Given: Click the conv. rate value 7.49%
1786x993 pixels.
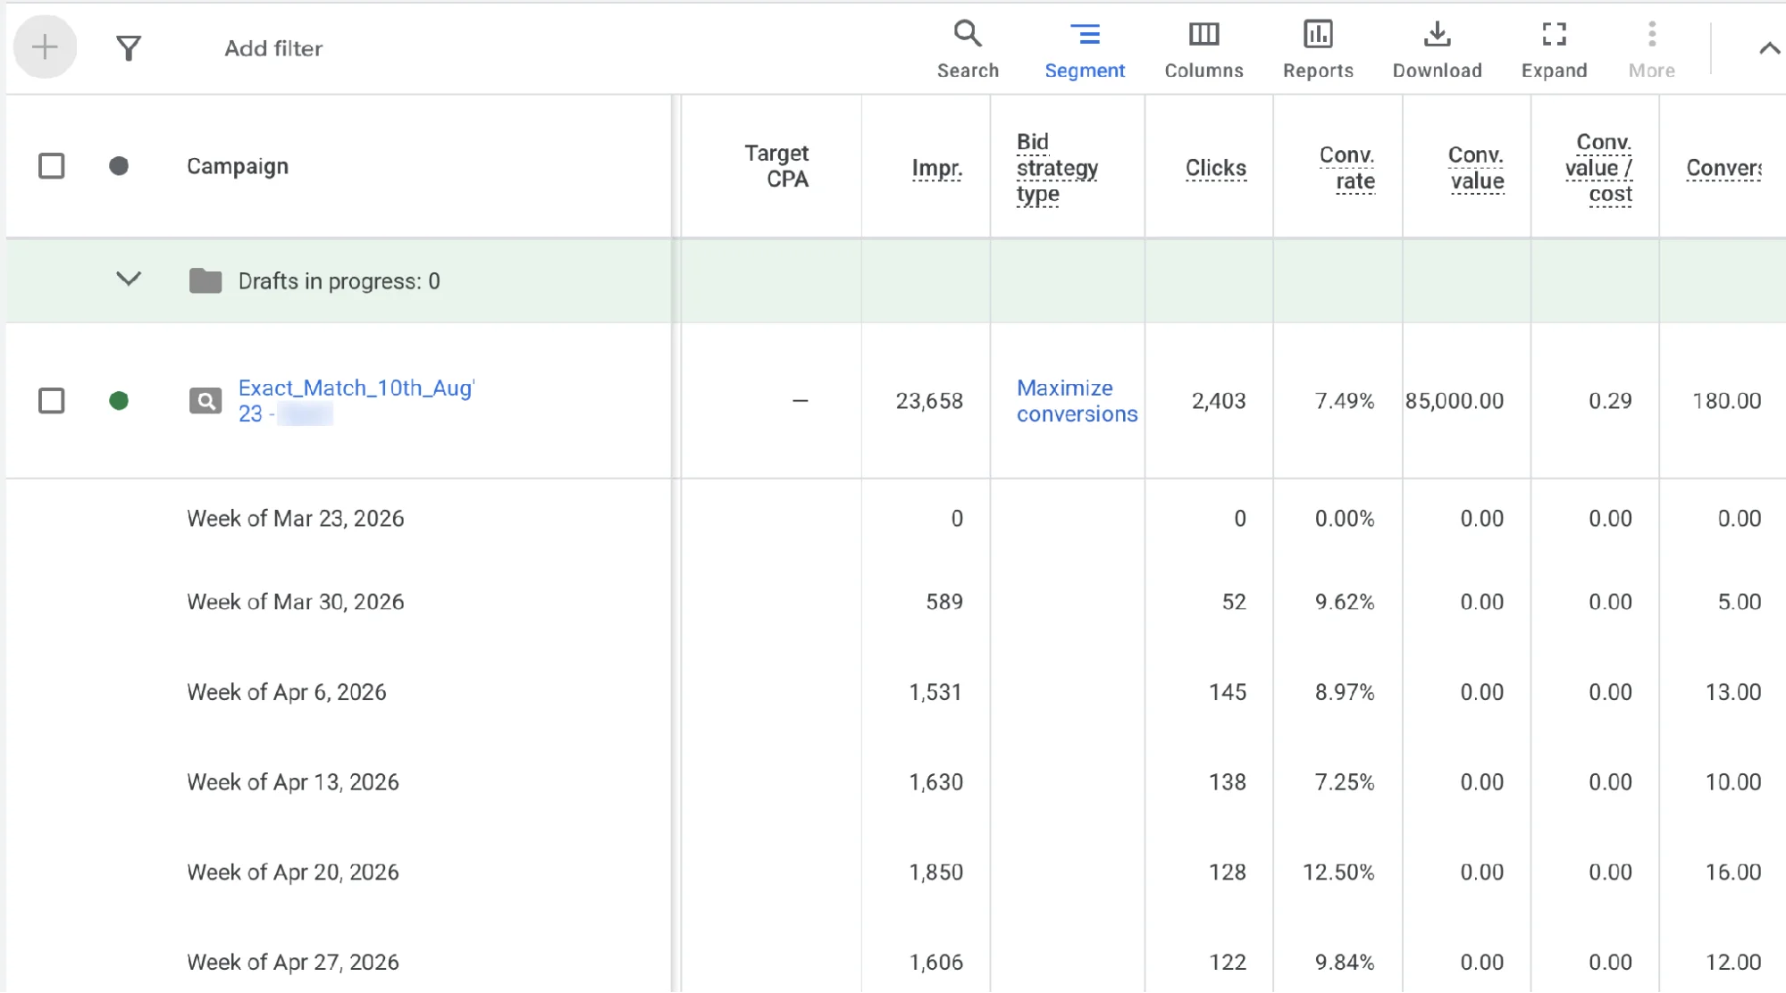Looking at the screenshot, I should 1345,401.
